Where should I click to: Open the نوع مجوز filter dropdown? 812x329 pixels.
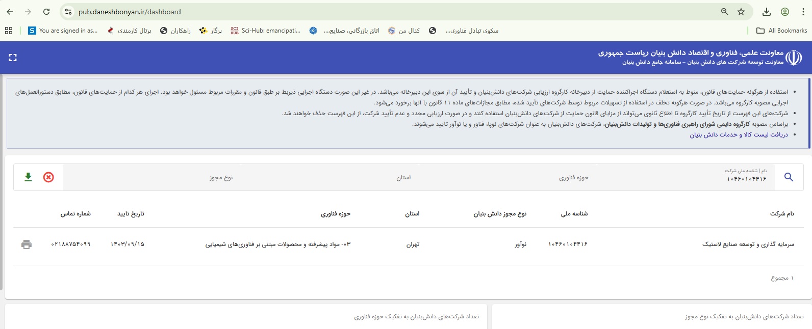pyautogui.click(x=221, y=178)
